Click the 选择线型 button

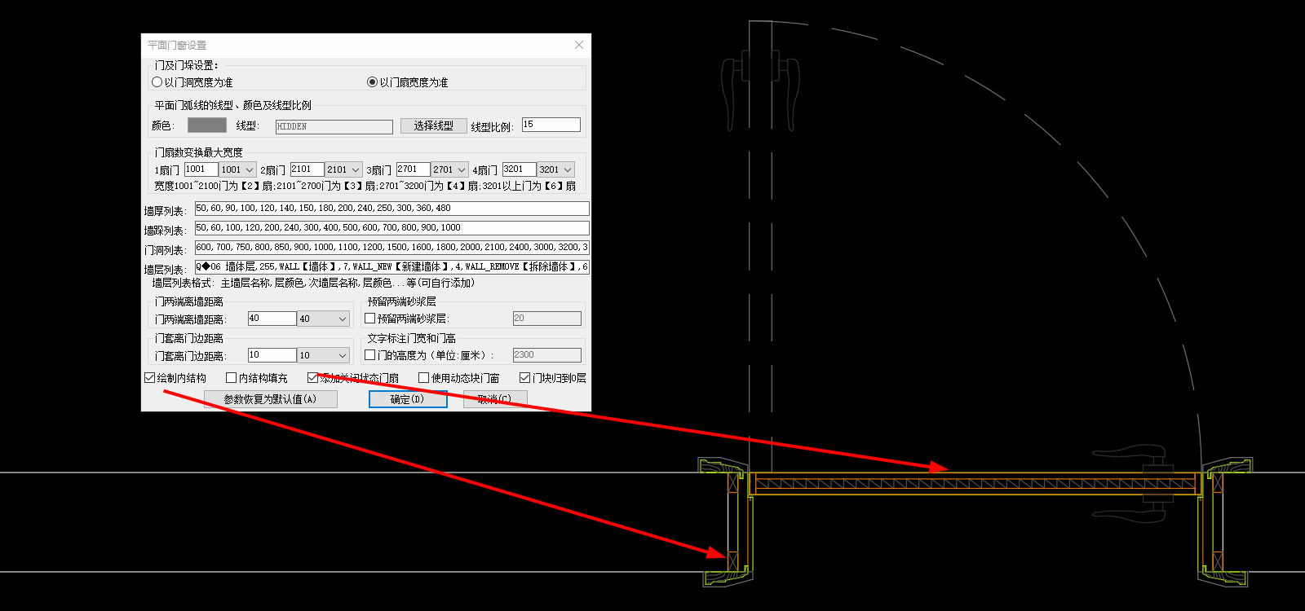(x=433, y=126)
